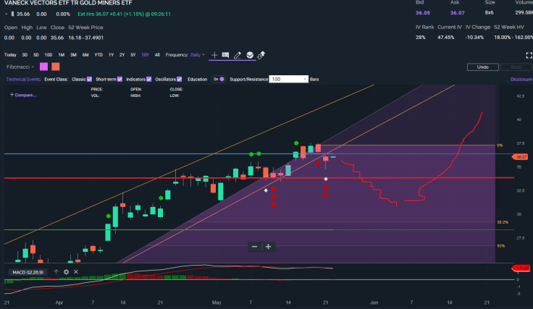Select the 3D time range
The width and height of the screenshot is (533, 309).
[25, 55]
